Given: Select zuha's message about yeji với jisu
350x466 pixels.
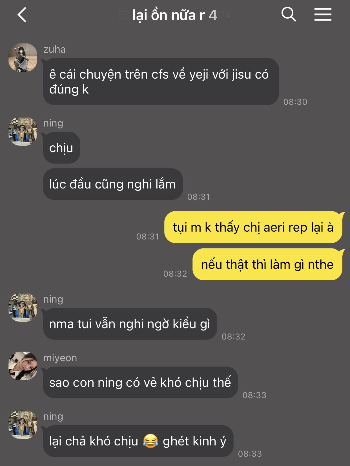Looking at the screenshot, I should pos(161,82).
